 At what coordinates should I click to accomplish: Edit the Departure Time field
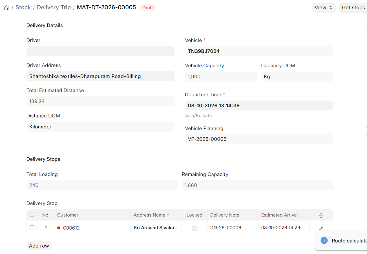(x=259, y=106)
